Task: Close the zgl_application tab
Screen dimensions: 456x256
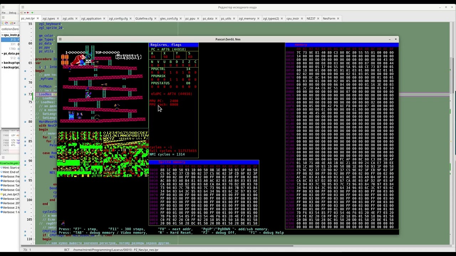Action: (x=104, y=18)
